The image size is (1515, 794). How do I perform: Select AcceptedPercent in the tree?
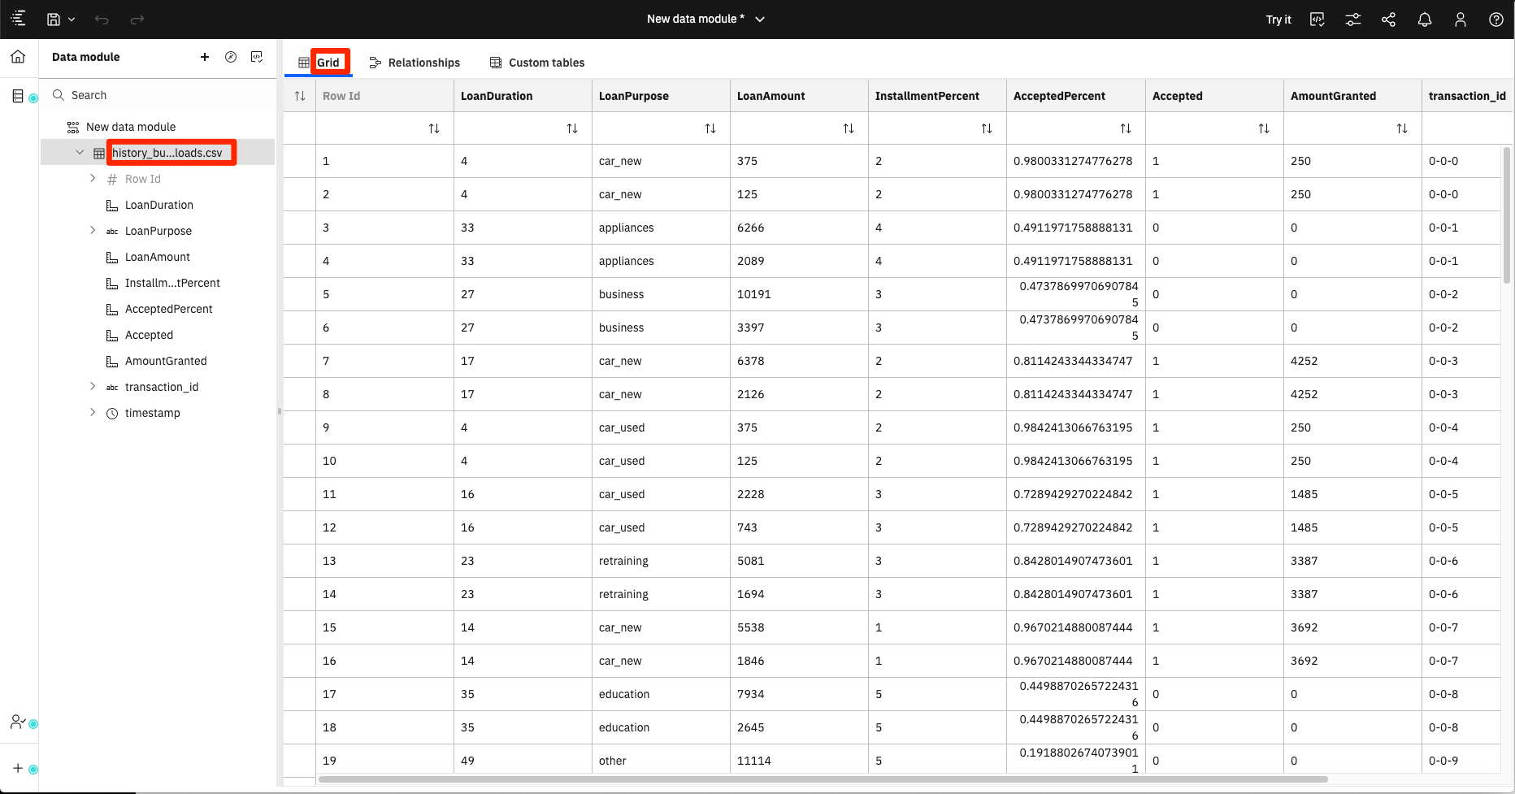[x=169, y=309]
